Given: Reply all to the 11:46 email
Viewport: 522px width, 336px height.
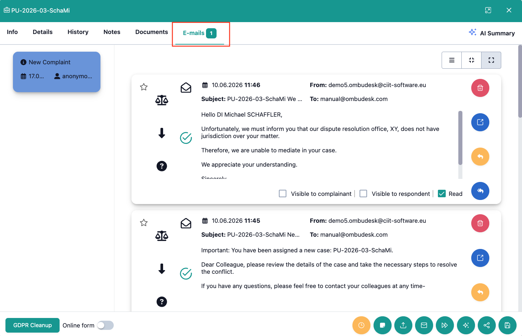Looking at the screenshot, I should (480, 191).
